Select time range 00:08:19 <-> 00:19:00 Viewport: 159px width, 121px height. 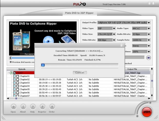(x=50, y=79)
